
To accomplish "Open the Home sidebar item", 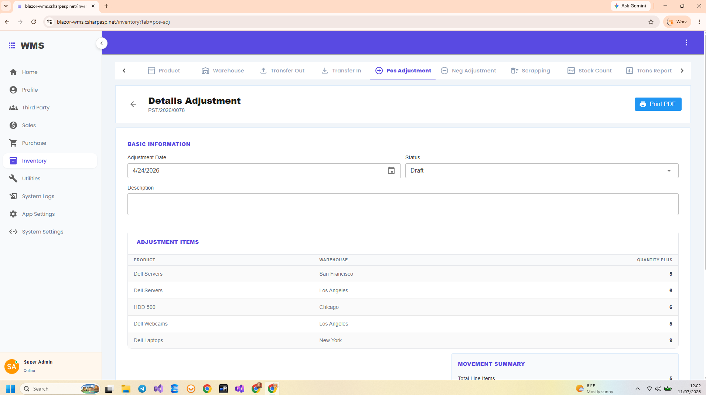I will [50, 72].
